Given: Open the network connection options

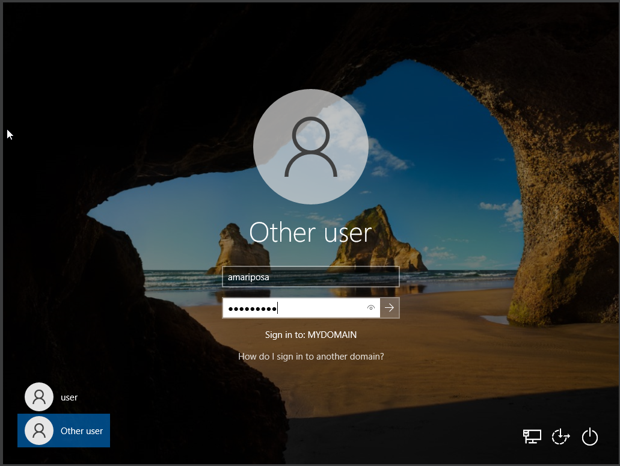Looking at the screenshot, I should coord(532,437).
